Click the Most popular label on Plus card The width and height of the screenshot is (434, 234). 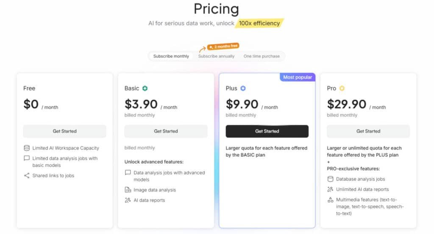(x=298, y=77)
